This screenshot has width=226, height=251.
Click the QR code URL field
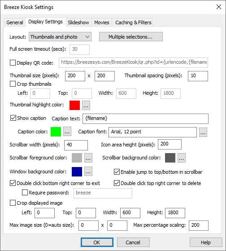[133, 62]
